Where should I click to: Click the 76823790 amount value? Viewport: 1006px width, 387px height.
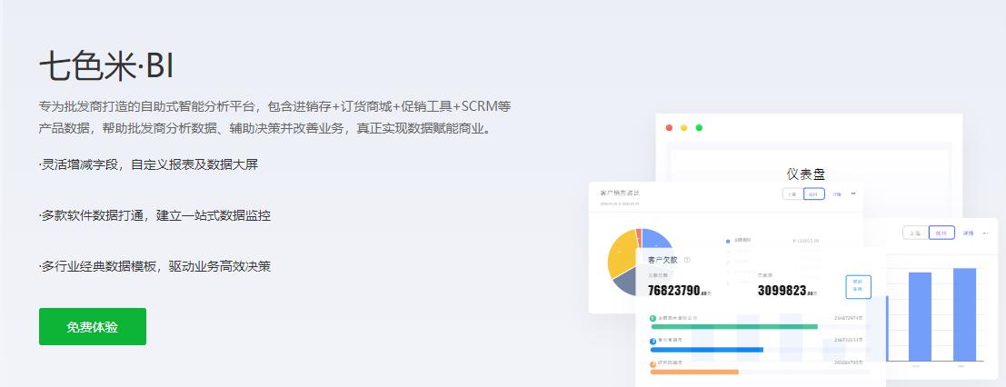673,291
